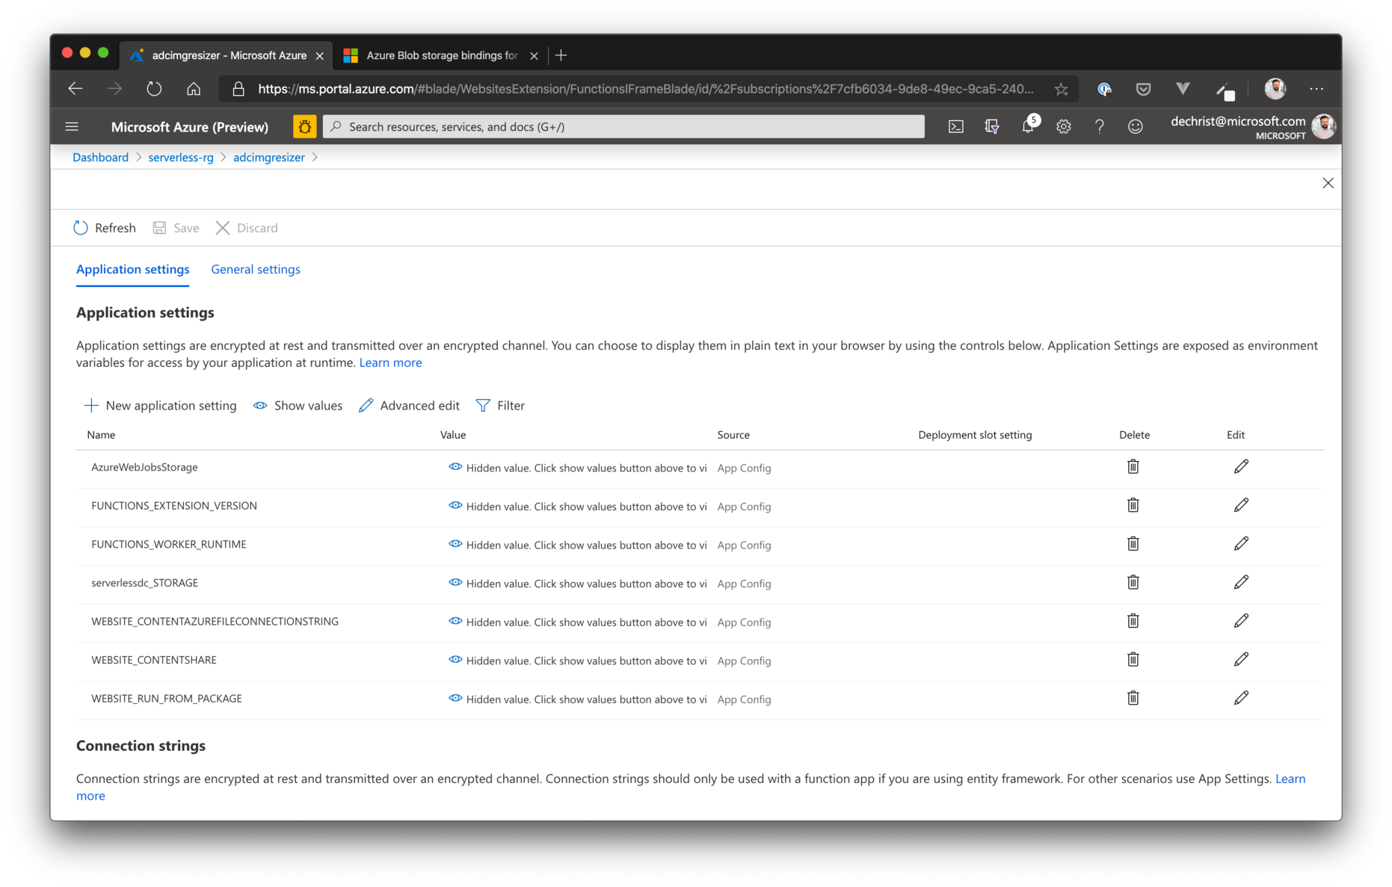Open the hamburger portal menu
1392x887 pixels.
[72, 126]
